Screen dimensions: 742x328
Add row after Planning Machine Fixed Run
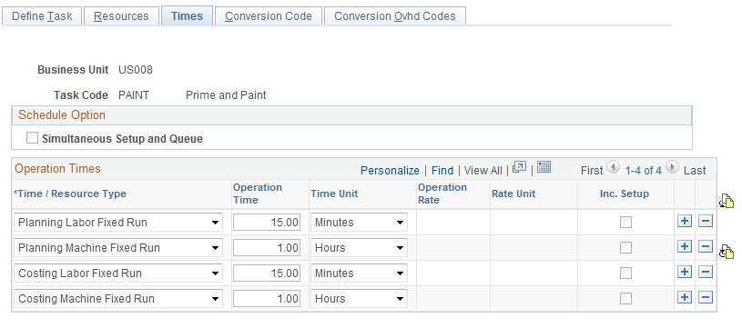(685, 246)
